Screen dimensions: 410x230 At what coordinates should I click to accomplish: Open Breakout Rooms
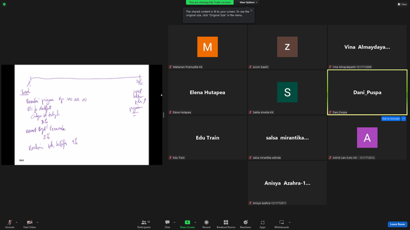226,224
